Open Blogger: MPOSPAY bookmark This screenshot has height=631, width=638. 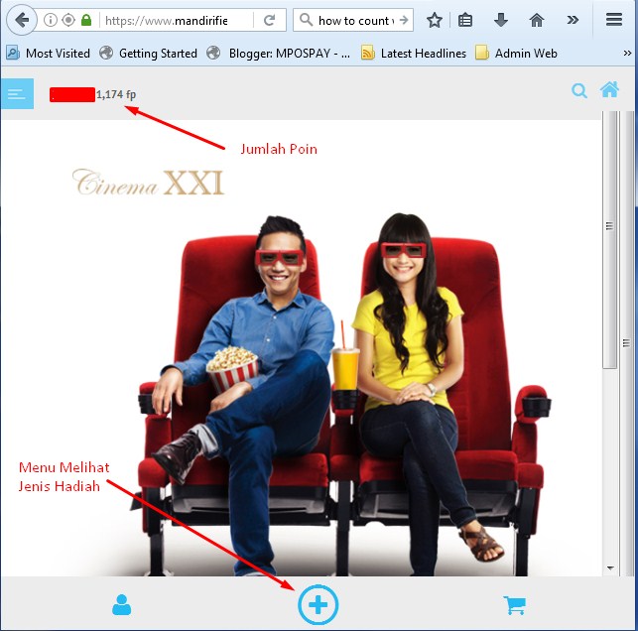279,54
